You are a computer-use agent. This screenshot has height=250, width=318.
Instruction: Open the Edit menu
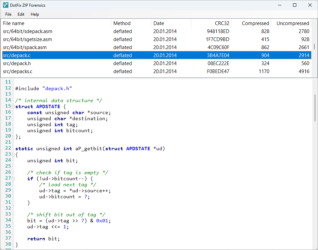(21, 14)
